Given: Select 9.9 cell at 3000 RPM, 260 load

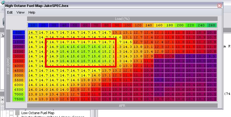Looking at the screenshot, I should click(212, 56).
